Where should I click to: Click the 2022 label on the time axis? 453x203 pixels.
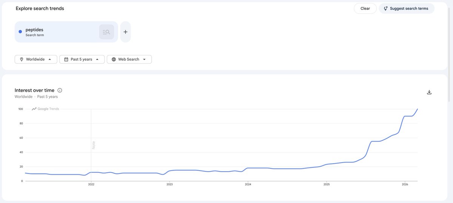[91, 185]
